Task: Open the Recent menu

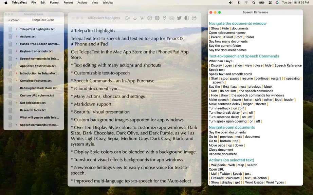Action: pos(68,3)
